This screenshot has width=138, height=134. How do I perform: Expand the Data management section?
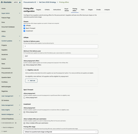(x=11, y=105)
